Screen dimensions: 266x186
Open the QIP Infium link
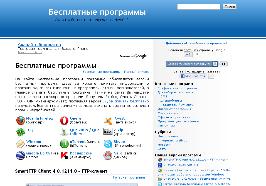click(84, 132)
